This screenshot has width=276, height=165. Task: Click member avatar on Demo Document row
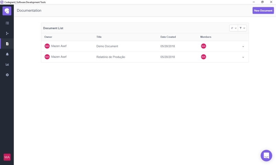point(204,46)
